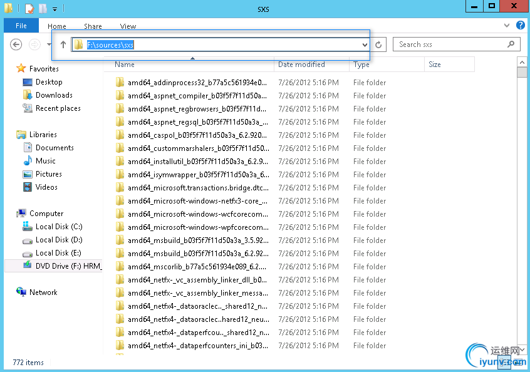Open the File ribbon tab
This screenshot has height=372, width=530.
click(21, 26)
